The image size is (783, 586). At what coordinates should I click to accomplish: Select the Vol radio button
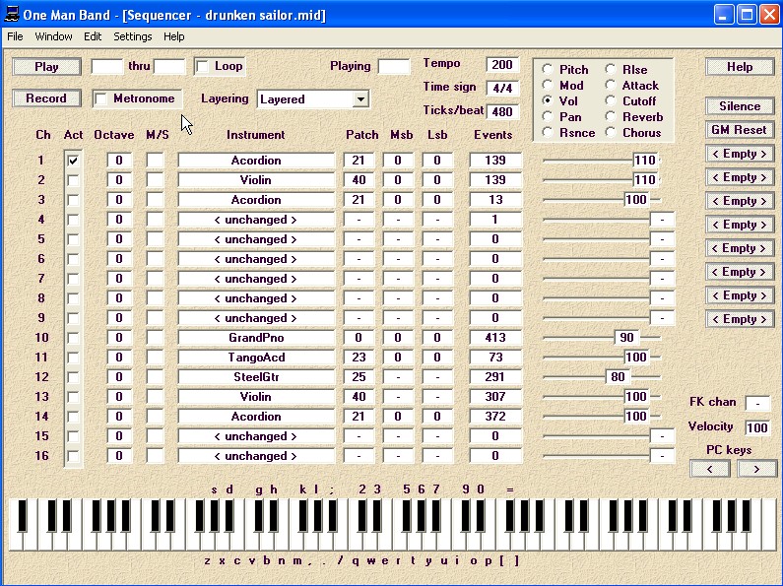(548, 100)
